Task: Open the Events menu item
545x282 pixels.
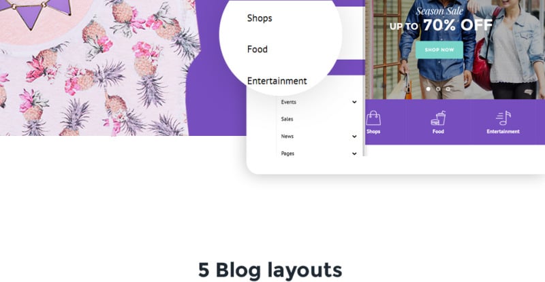Action: click(288, 102)
